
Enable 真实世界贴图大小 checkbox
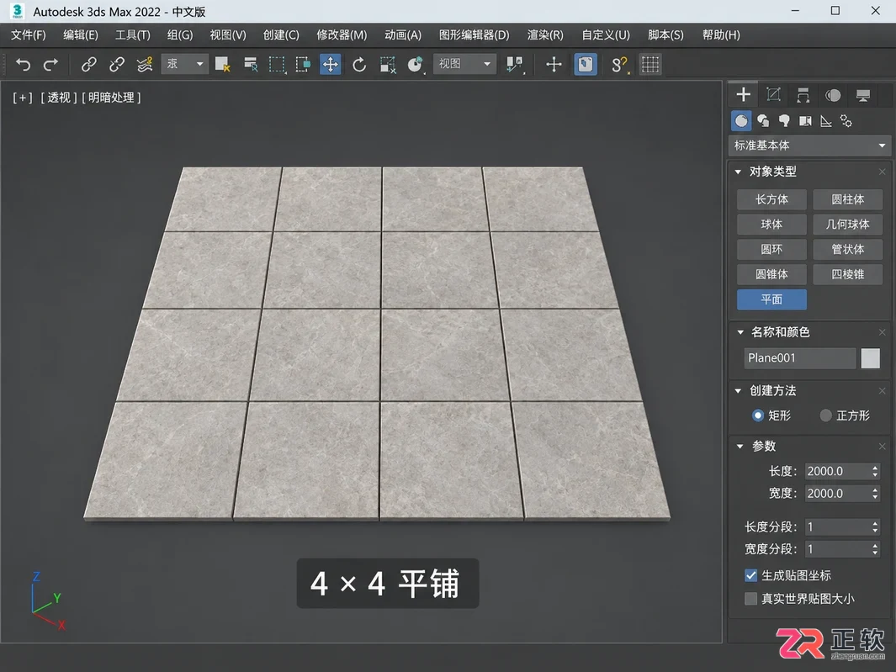750,598
